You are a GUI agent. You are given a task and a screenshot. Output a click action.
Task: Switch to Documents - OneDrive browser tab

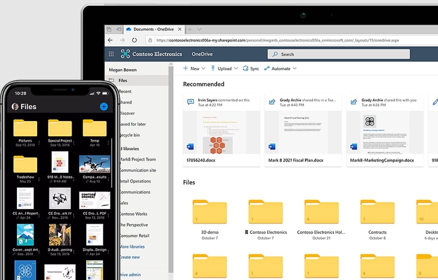[153, 29]
